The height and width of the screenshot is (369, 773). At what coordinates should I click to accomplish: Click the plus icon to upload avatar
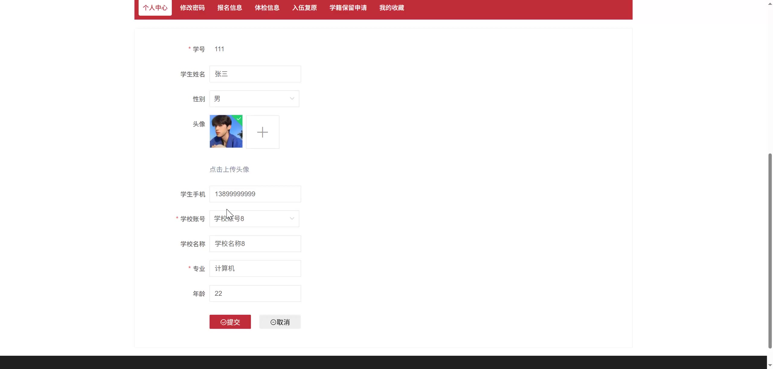[x=262, y=132]
